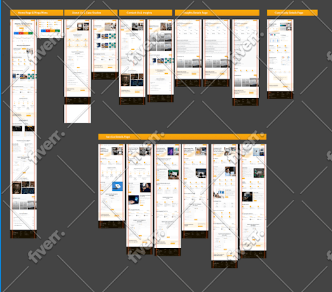Select the "Case Study Details Page" section label

pyautogui.click(x=292, y=13)
